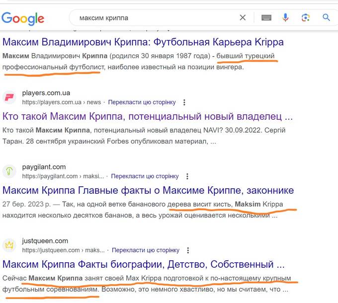The image size is (338, 303).
Task: Click the players.com.ua site favicon
Action: coord(9,97)
